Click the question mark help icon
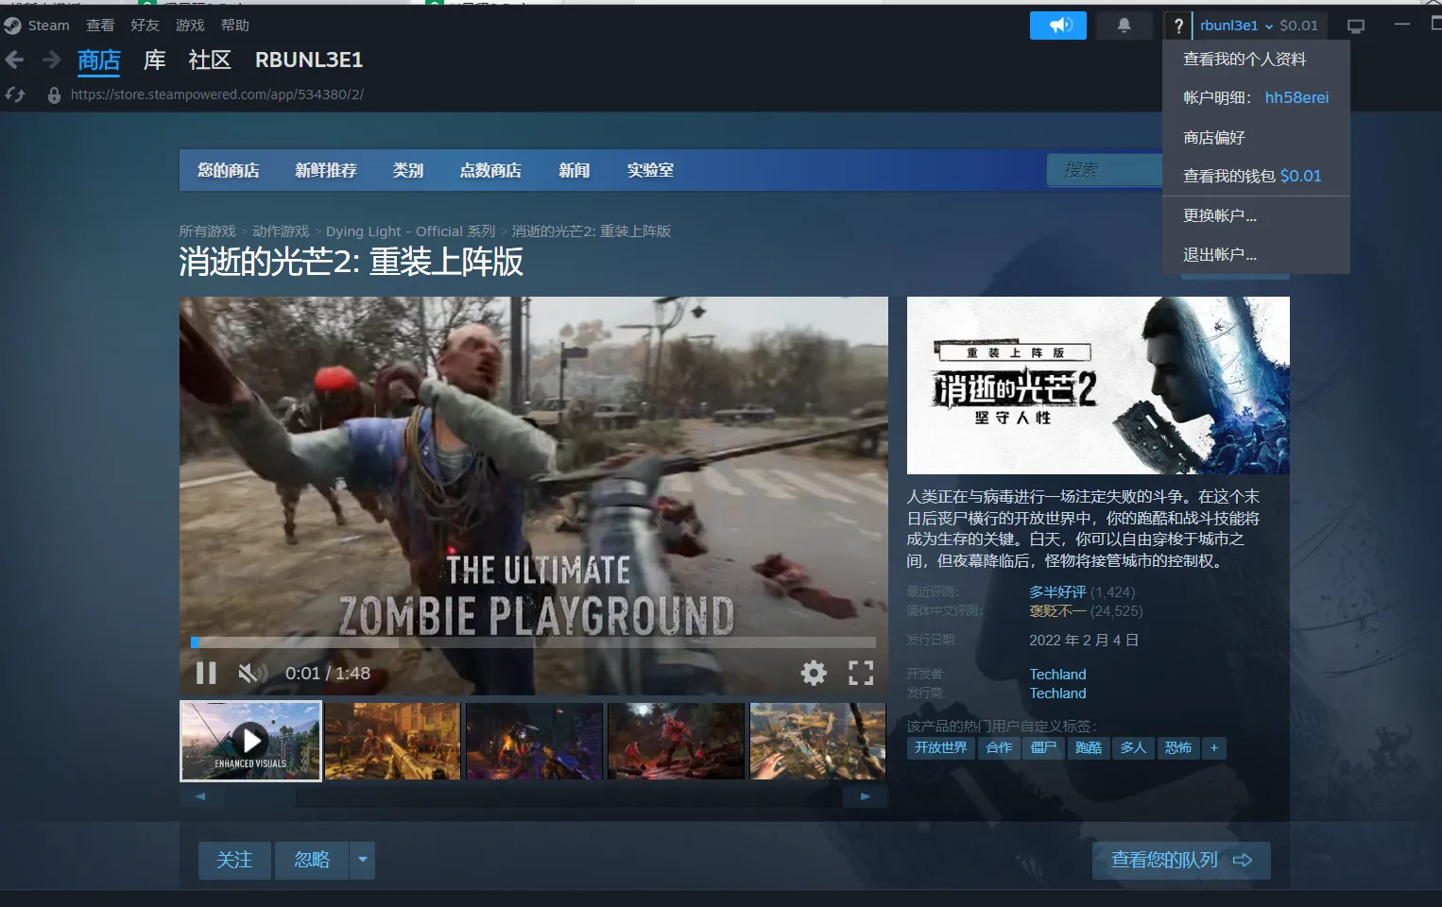Image resolution: width=1442 pixels, height=907 pixels. click(1177, 26)
